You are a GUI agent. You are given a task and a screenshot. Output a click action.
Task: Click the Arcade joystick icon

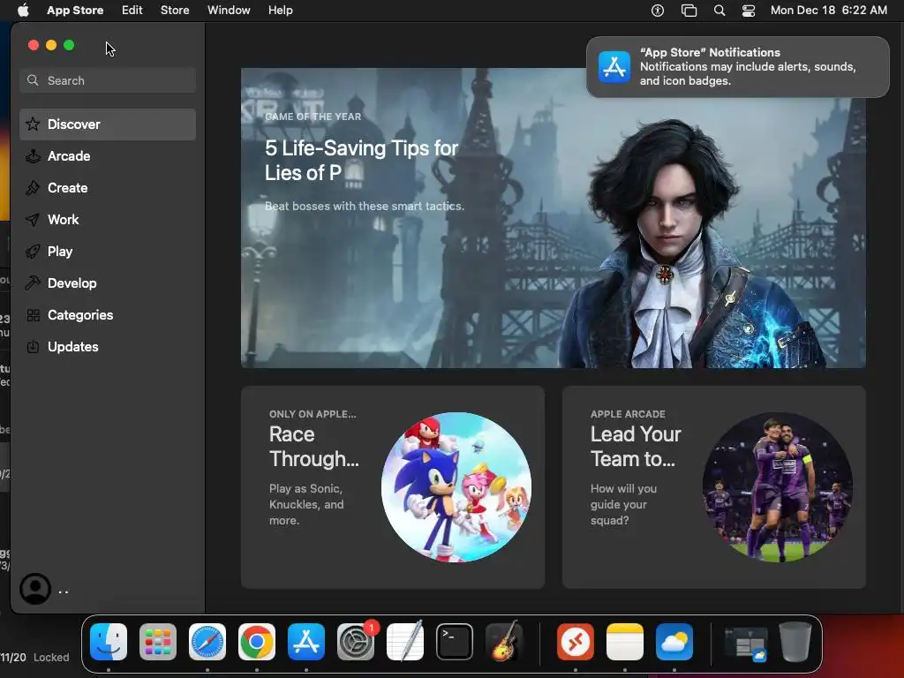[33, 155]
